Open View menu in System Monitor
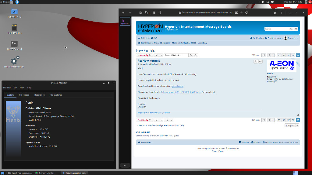This screenshot has height=175, width=312. click(22, 88)
